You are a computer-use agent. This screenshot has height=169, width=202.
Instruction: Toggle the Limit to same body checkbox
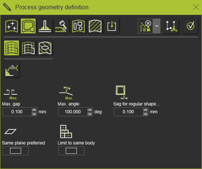tap(71, 151)
